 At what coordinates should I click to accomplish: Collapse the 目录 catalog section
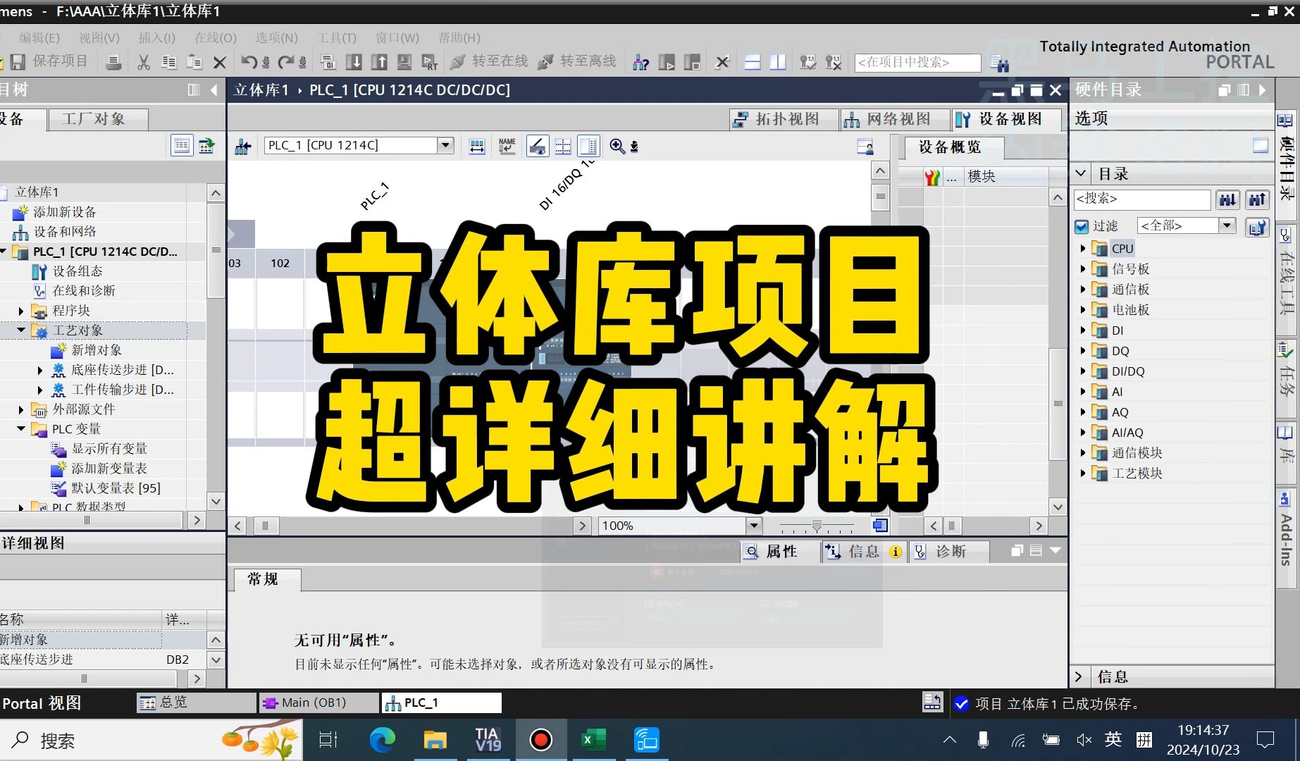coord(1082,173)
